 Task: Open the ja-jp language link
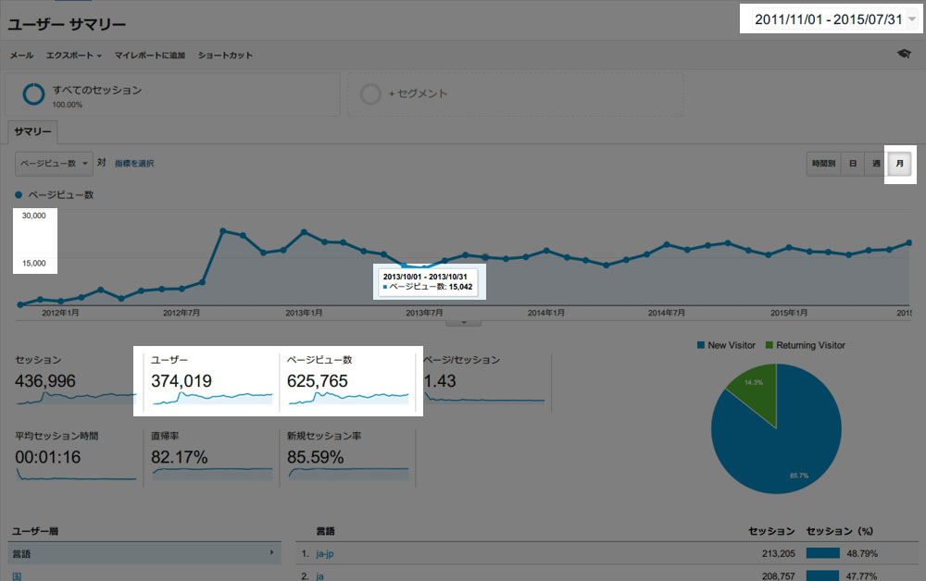tap(325, 553)
